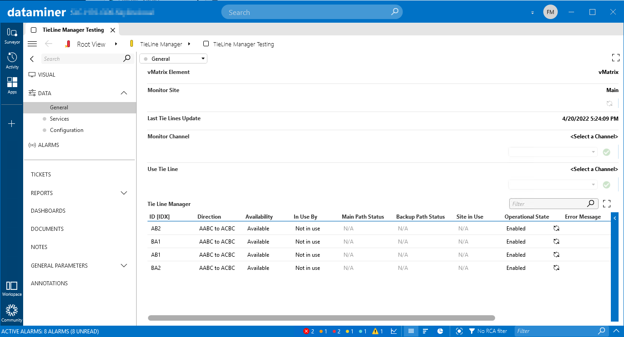Click the horizontal scrollbar under the table

pyautogui.click(x=321, y=318)
